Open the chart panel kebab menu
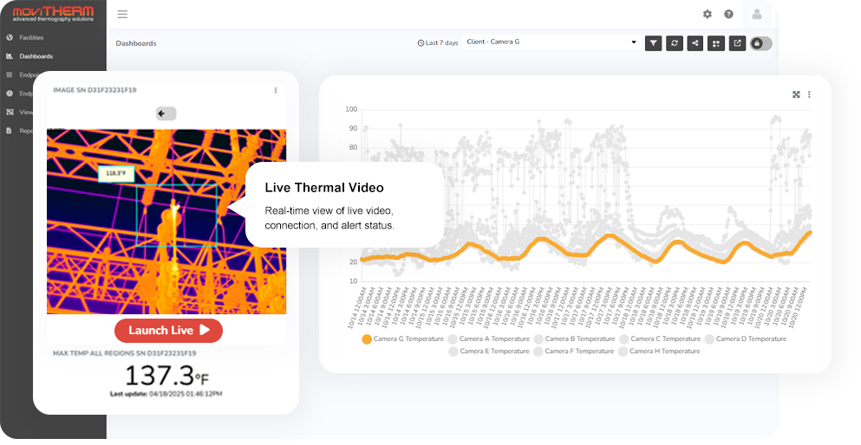 click(809, 94)
